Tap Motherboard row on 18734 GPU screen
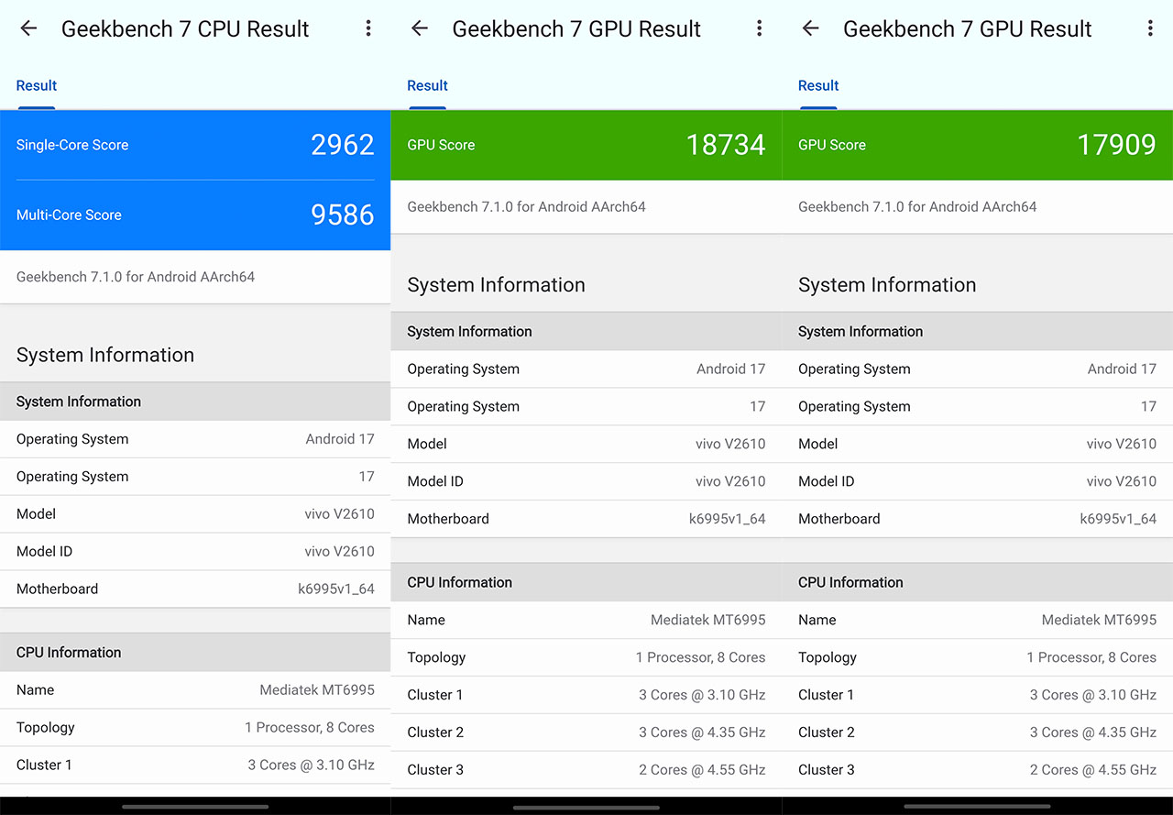Screen dimensions: 1173x815 pos(586,519)
